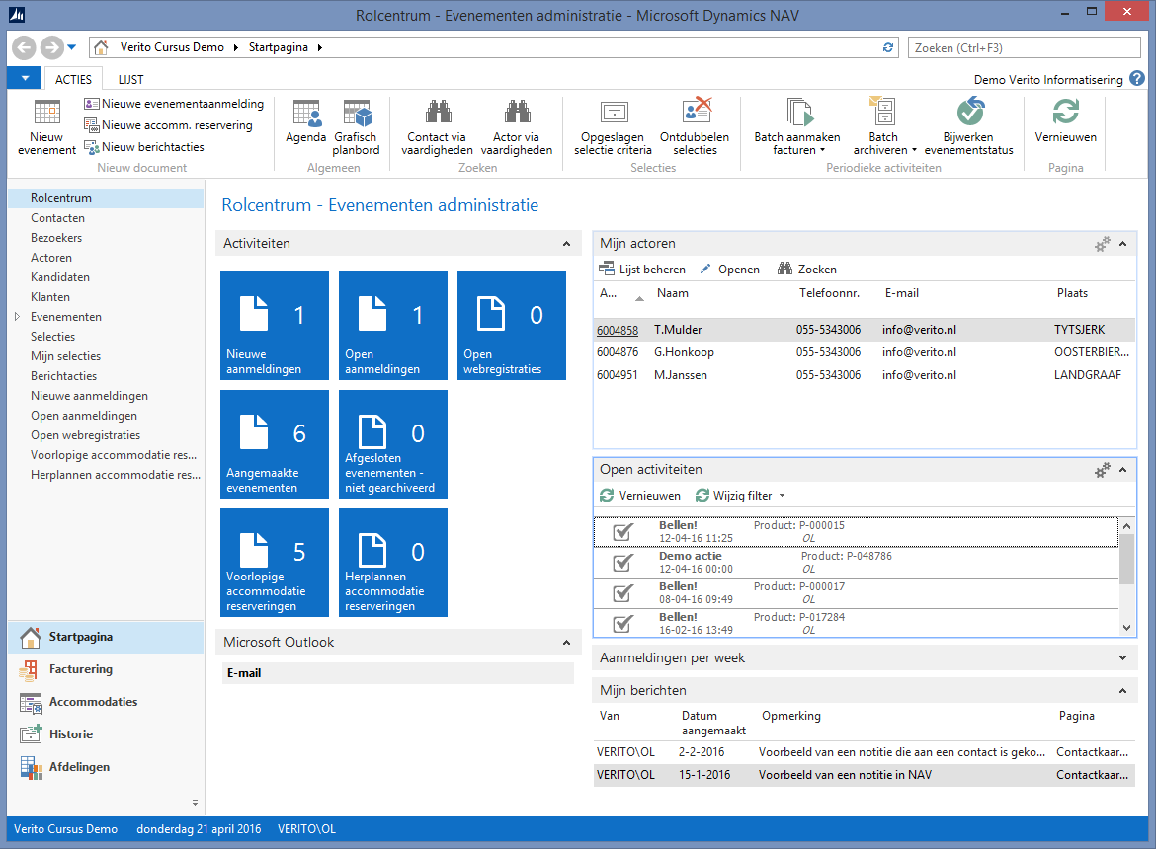Open the Aangemaakte evenementen tile

pyautogui.click(x=275, y=444)
